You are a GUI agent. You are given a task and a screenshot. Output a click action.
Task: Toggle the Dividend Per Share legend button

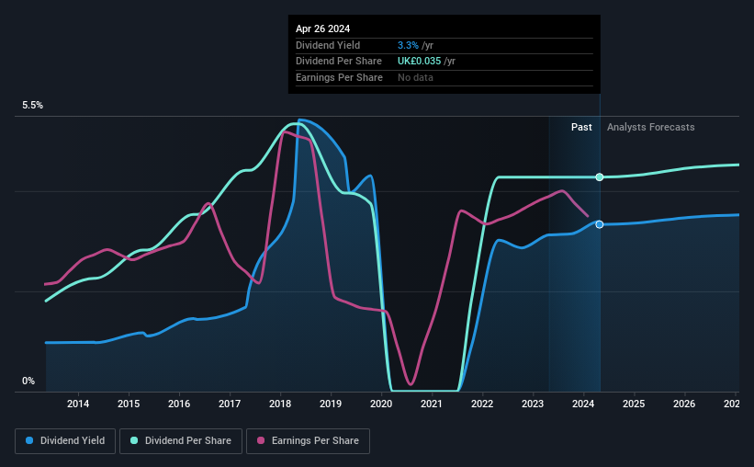point(181,441)
